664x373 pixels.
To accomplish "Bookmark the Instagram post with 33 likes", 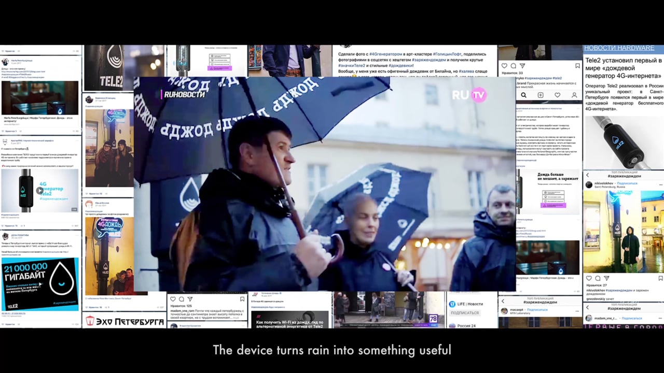I will pos(577,66).
